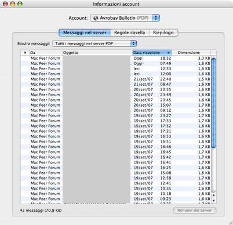Click the window resize grip icon
233x225 pixels.
231,223
